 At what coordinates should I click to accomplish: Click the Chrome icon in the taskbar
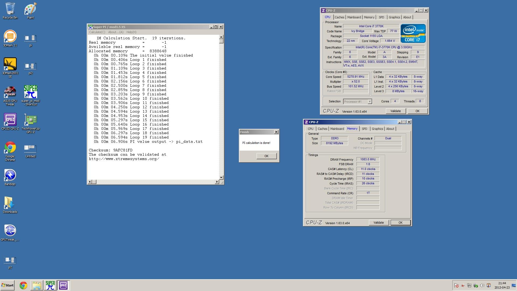coord(23,285)
